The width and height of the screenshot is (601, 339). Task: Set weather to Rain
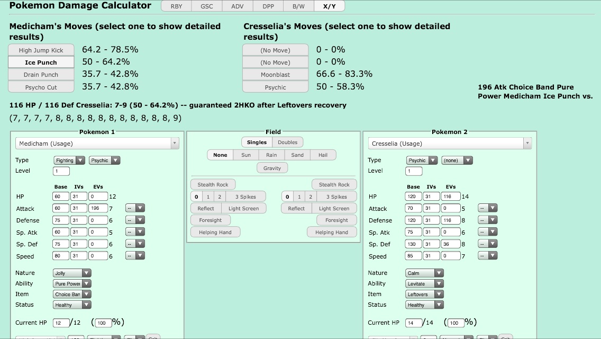click(271, 155)
